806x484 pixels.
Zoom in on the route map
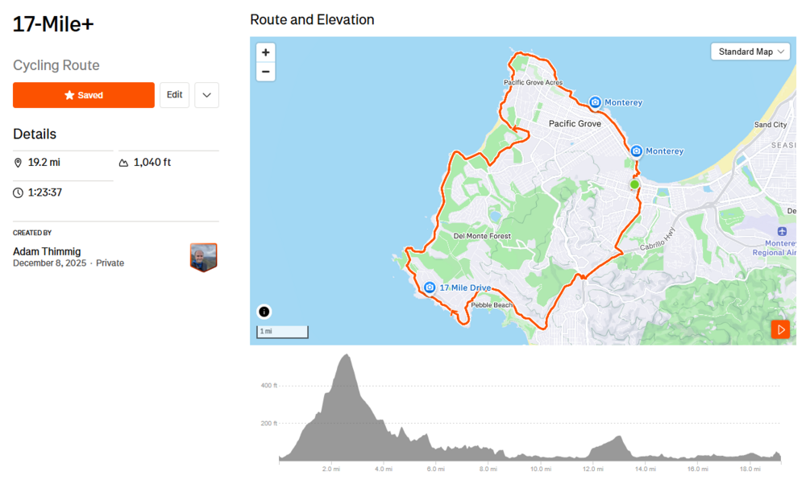[x=266, y=52]
